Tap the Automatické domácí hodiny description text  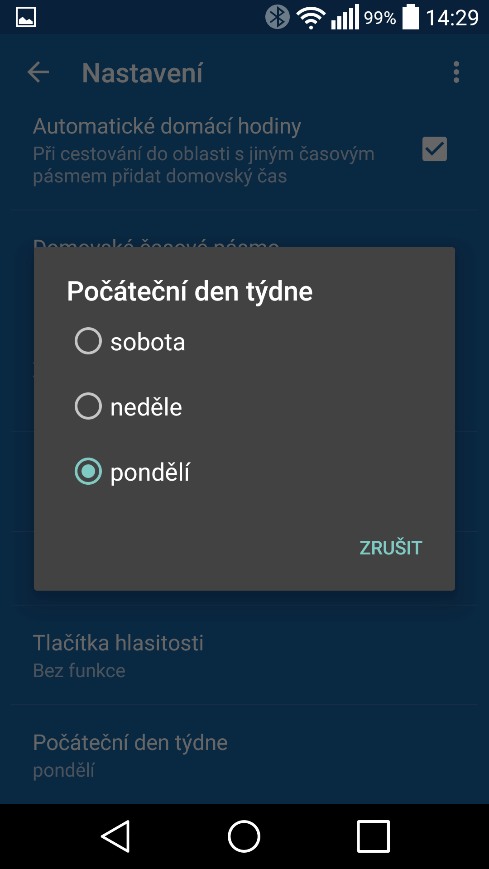coord(203,165)
